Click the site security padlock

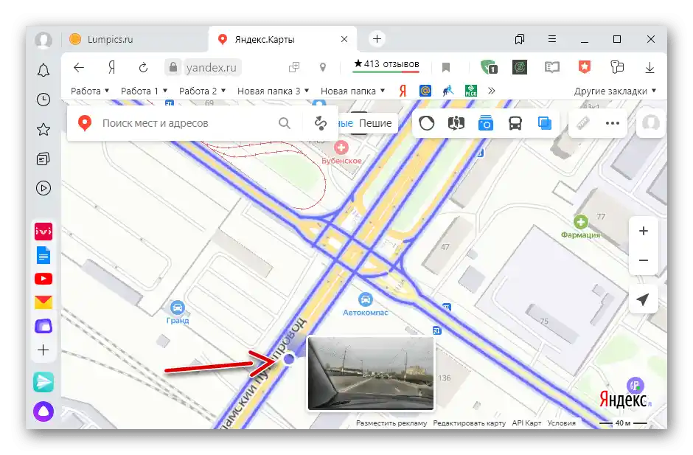pyautogui.click(x=173, y=67)
